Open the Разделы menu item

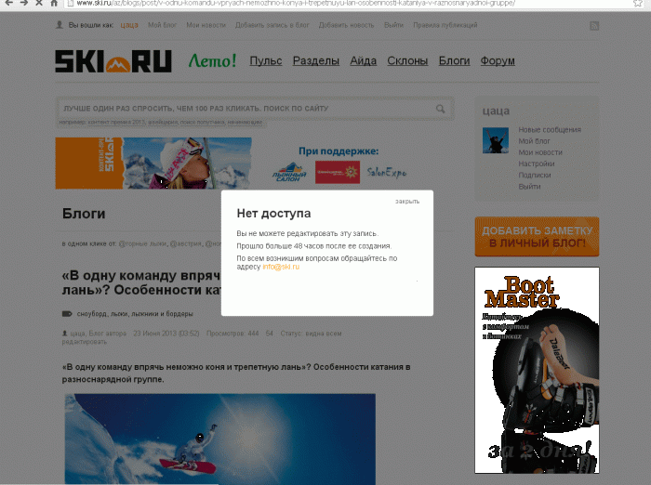tap(316, 61)
